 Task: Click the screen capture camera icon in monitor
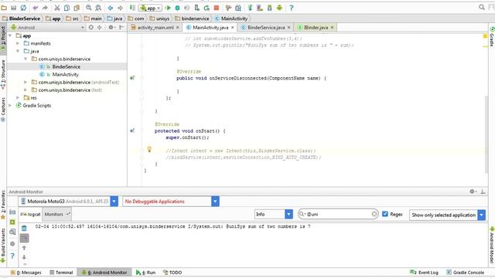coord(12,212)
